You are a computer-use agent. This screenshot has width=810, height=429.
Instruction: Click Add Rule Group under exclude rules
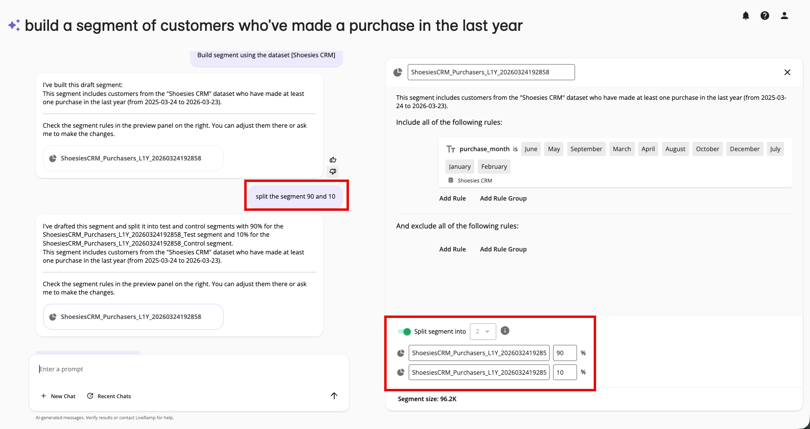click(x=503, y=249)
